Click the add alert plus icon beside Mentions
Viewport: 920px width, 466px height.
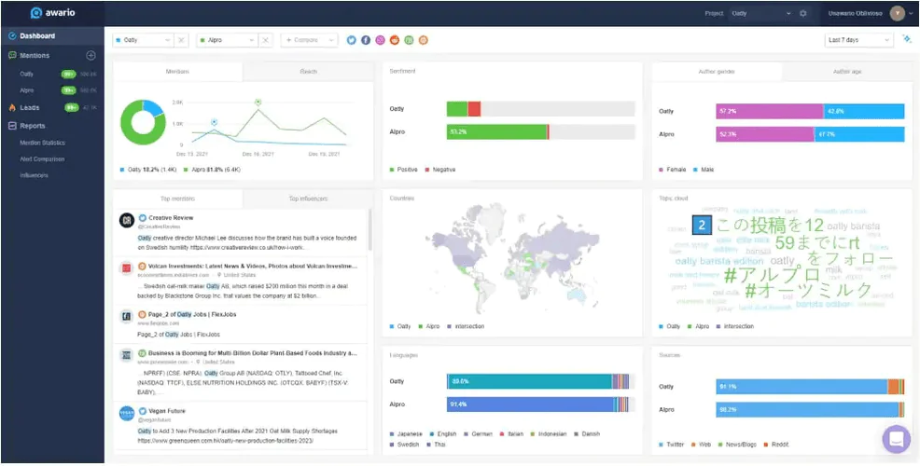pos(91,56)
